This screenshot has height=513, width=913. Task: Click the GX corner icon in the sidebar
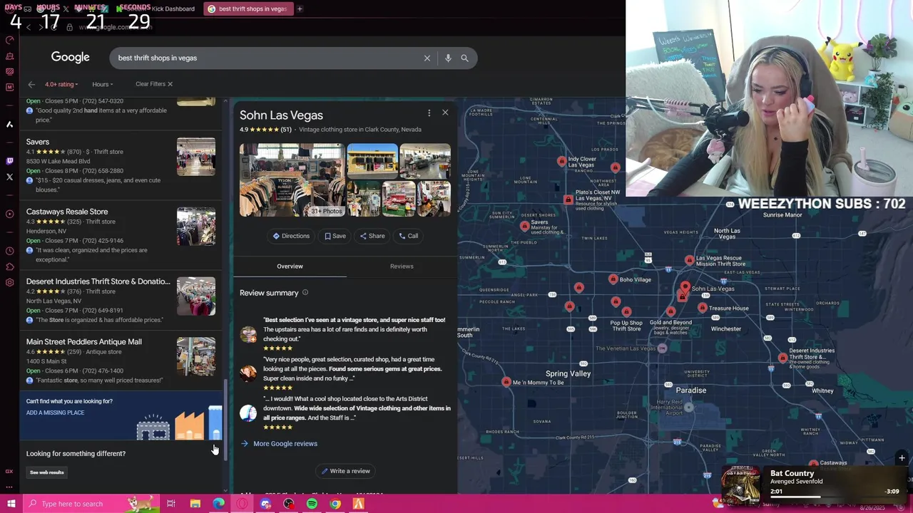[9, 471]
